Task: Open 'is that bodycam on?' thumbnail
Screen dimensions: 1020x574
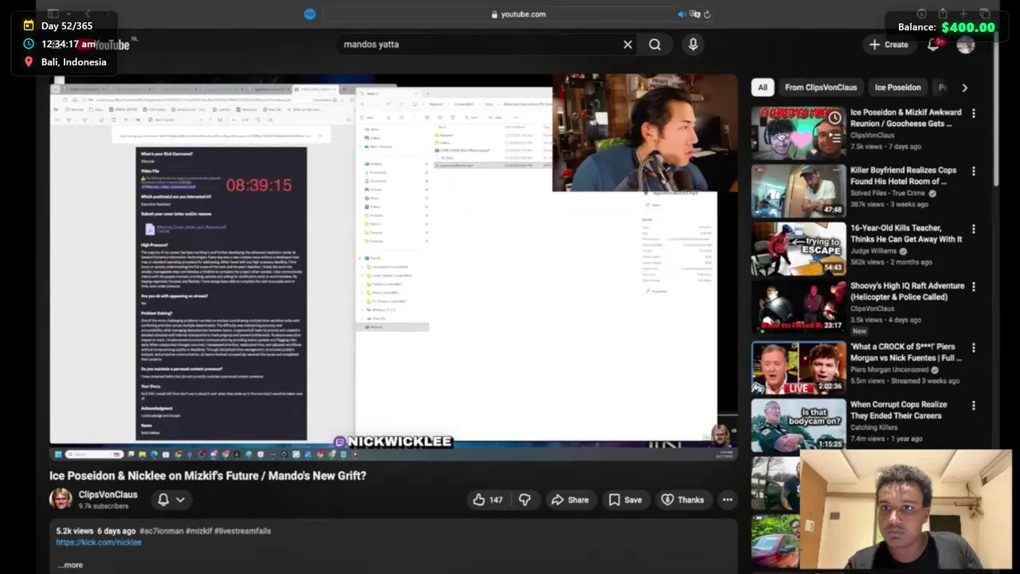Action: (798, 426)
